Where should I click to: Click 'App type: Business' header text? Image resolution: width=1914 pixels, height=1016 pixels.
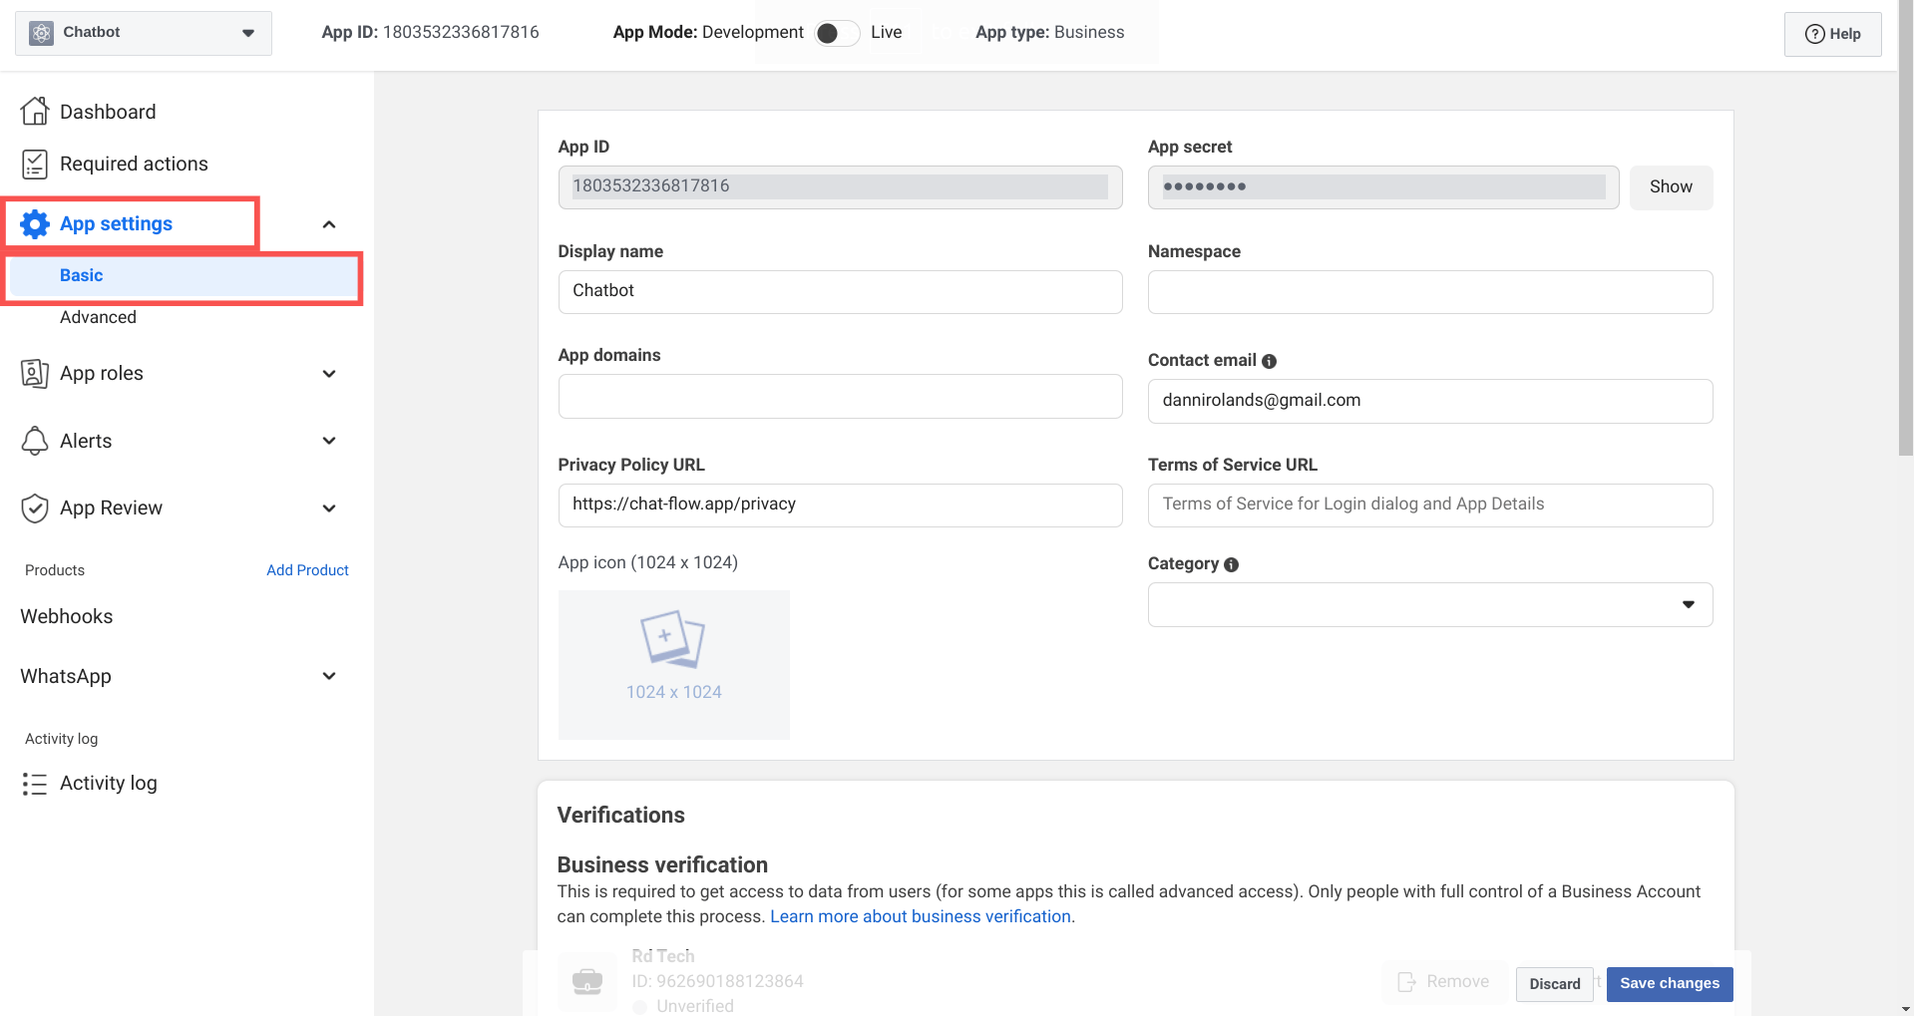point(1049,32)
